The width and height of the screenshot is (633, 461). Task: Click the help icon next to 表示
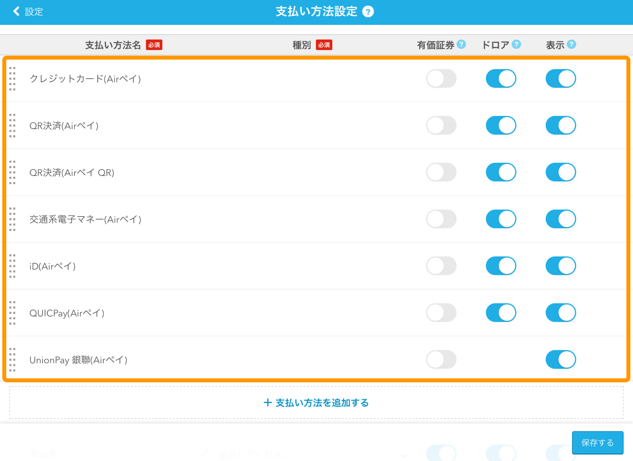click(x=571, y=44)
